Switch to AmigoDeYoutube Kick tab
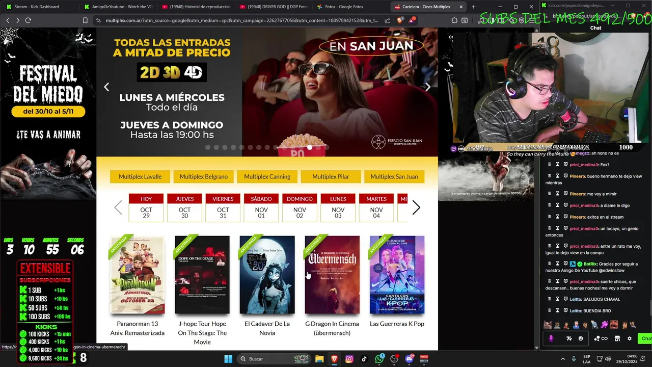 pyautogui.click(x=118, y=7)
